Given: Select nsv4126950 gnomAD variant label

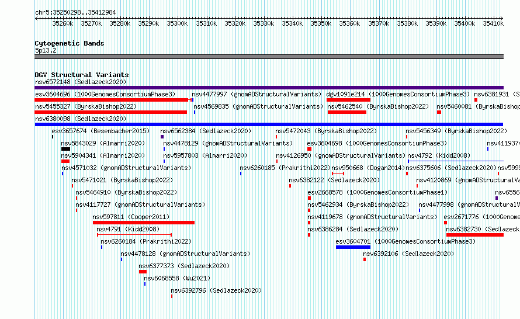Looking at the screenshot, I should pyautogui.click(x=341, y=155).
